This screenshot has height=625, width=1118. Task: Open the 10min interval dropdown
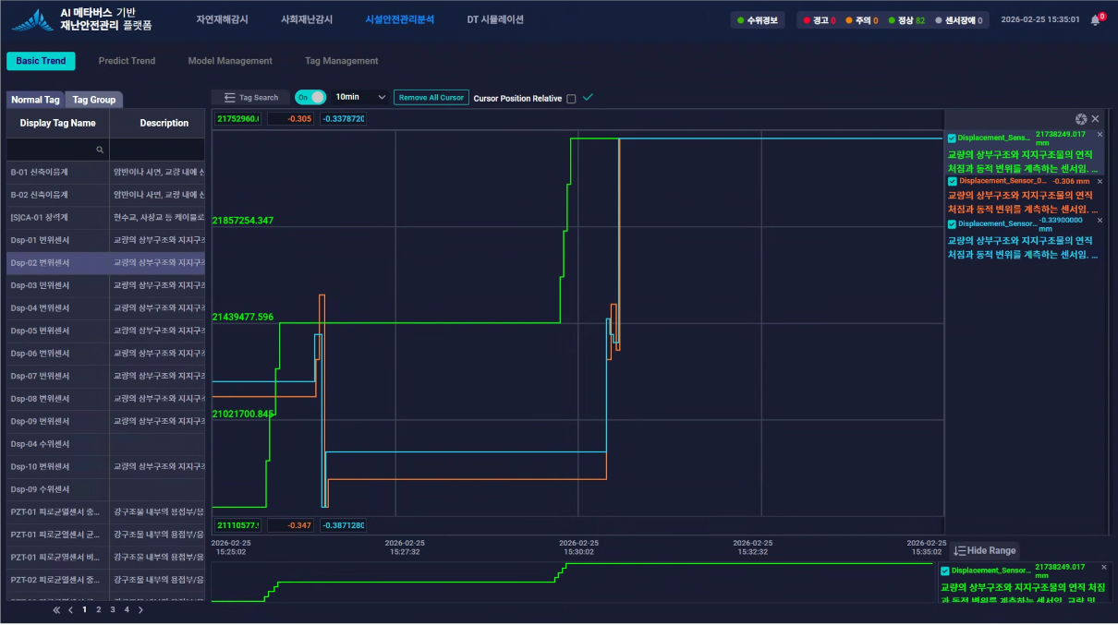(x=360, y=97)
